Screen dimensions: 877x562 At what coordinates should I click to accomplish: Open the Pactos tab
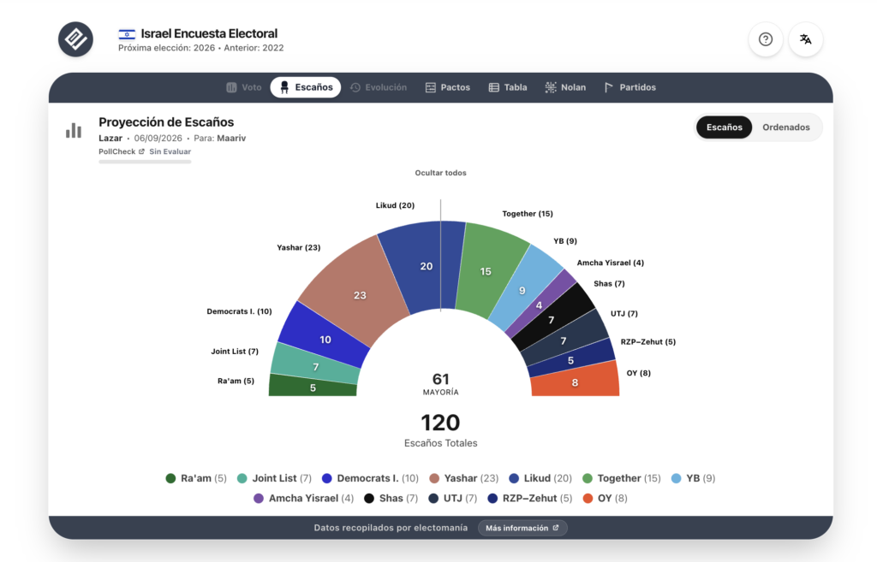[447, 87]
